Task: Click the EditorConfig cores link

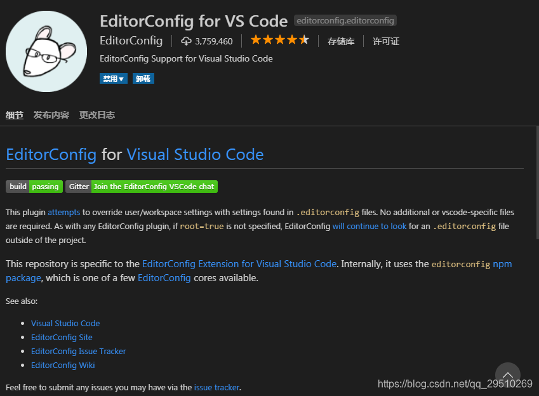Action: pyautogui.click(x=164, y=278)
